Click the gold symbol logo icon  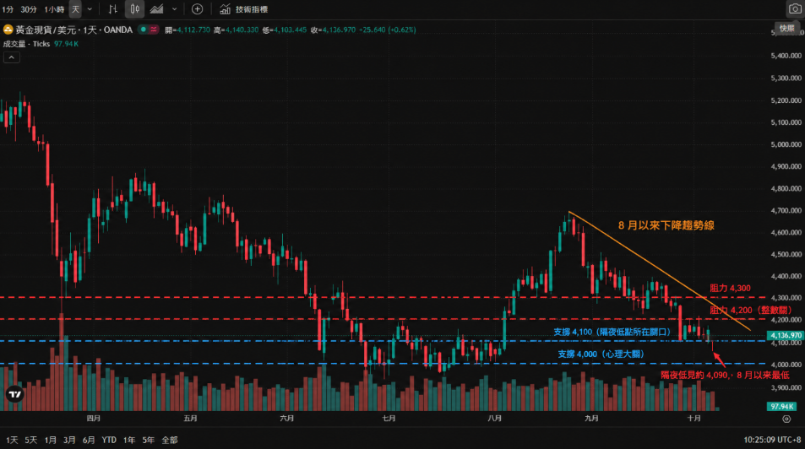coord(8,30)
